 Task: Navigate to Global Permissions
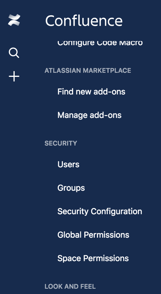93,235
